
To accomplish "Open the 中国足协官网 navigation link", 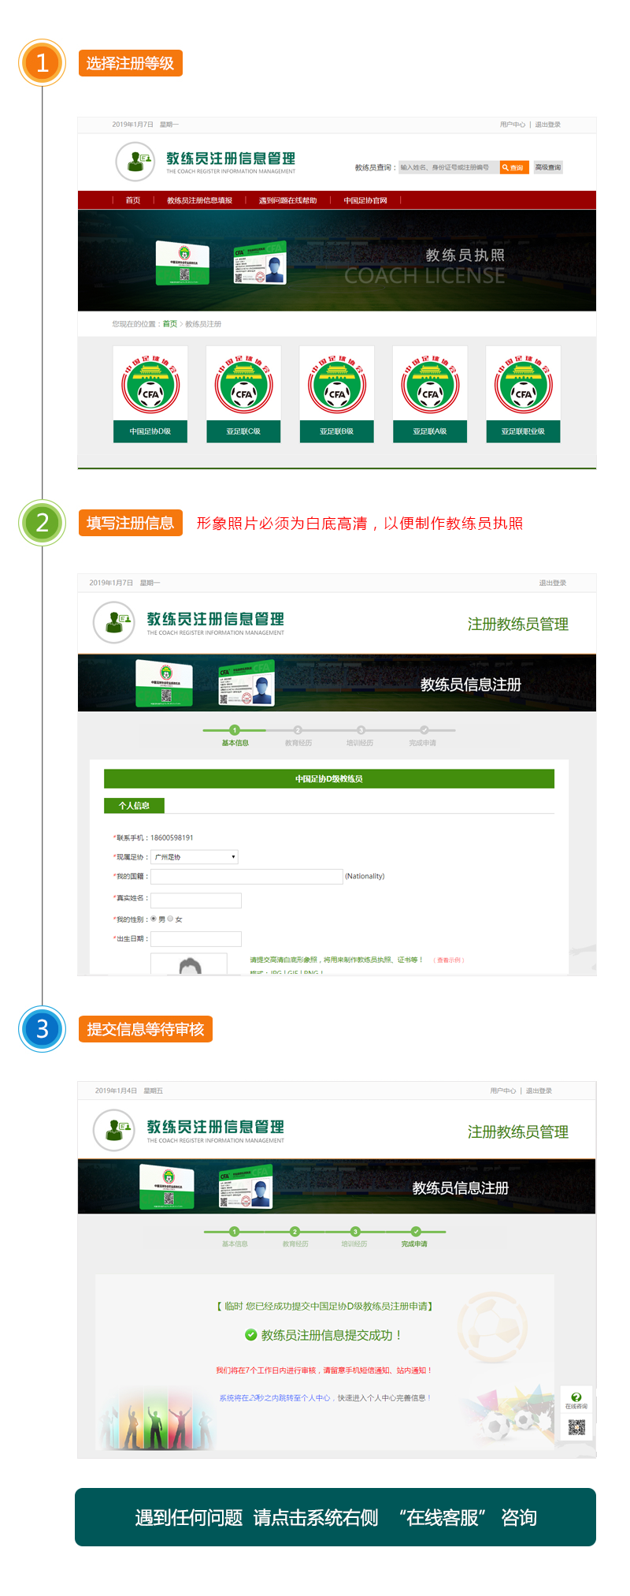I will coord(365,200).
